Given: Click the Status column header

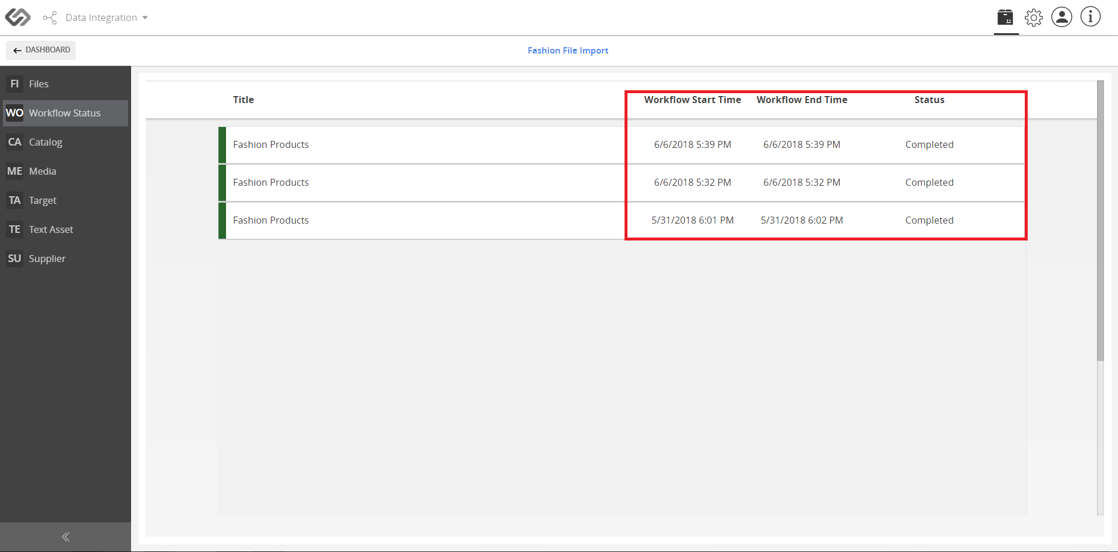Looking at the screenshot, I should pyautogui.click(x=929, y=100).
